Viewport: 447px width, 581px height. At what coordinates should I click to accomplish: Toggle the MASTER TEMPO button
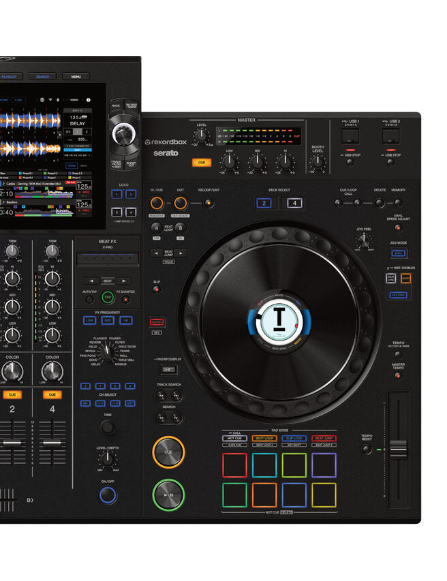[x=398, y=375]
